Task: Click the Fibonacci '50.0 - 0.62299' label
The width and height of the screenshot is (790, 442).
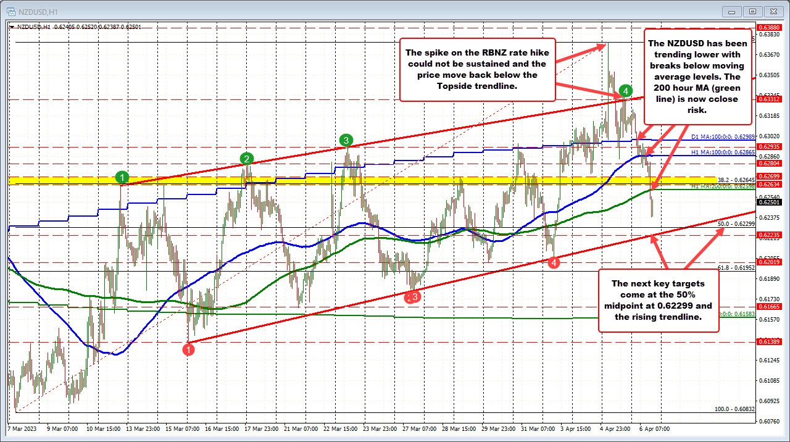Action: [x=736, y=223]
